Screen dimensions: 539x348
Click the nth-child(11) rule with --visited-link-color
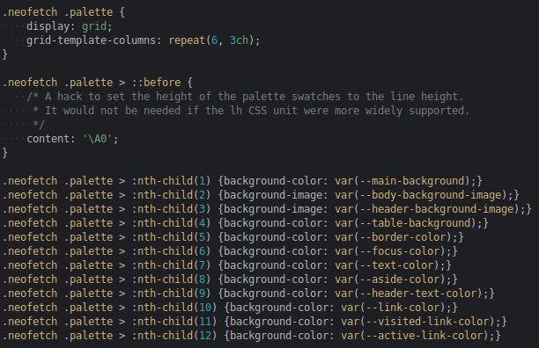point(255,322)
